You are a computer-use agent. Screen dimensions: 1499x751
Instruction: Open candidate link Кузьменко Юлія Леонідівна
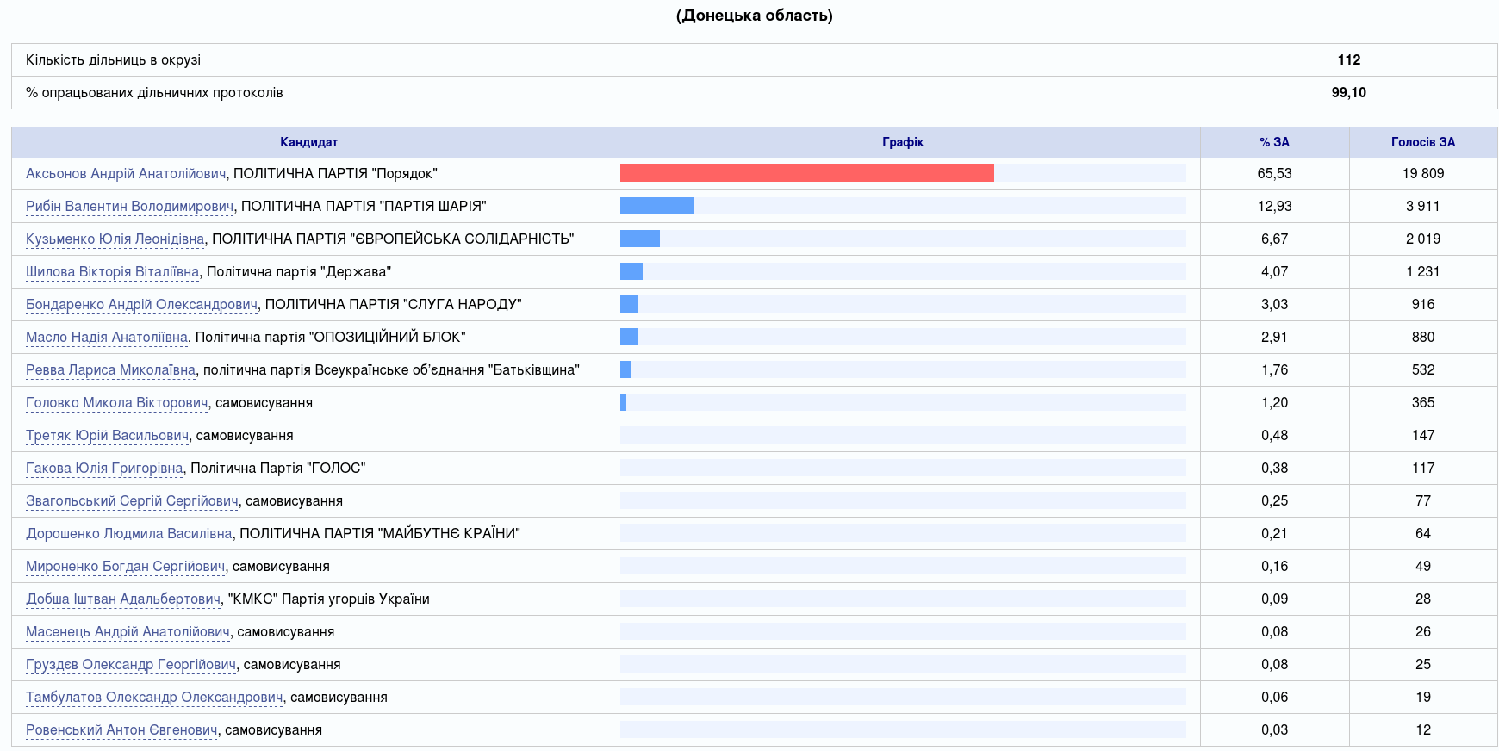pyautogui.click(x=115, y=239)
